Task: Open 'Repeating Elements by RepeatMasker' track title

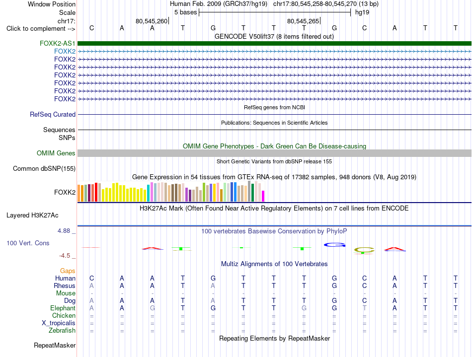Action: coord(274,338)
